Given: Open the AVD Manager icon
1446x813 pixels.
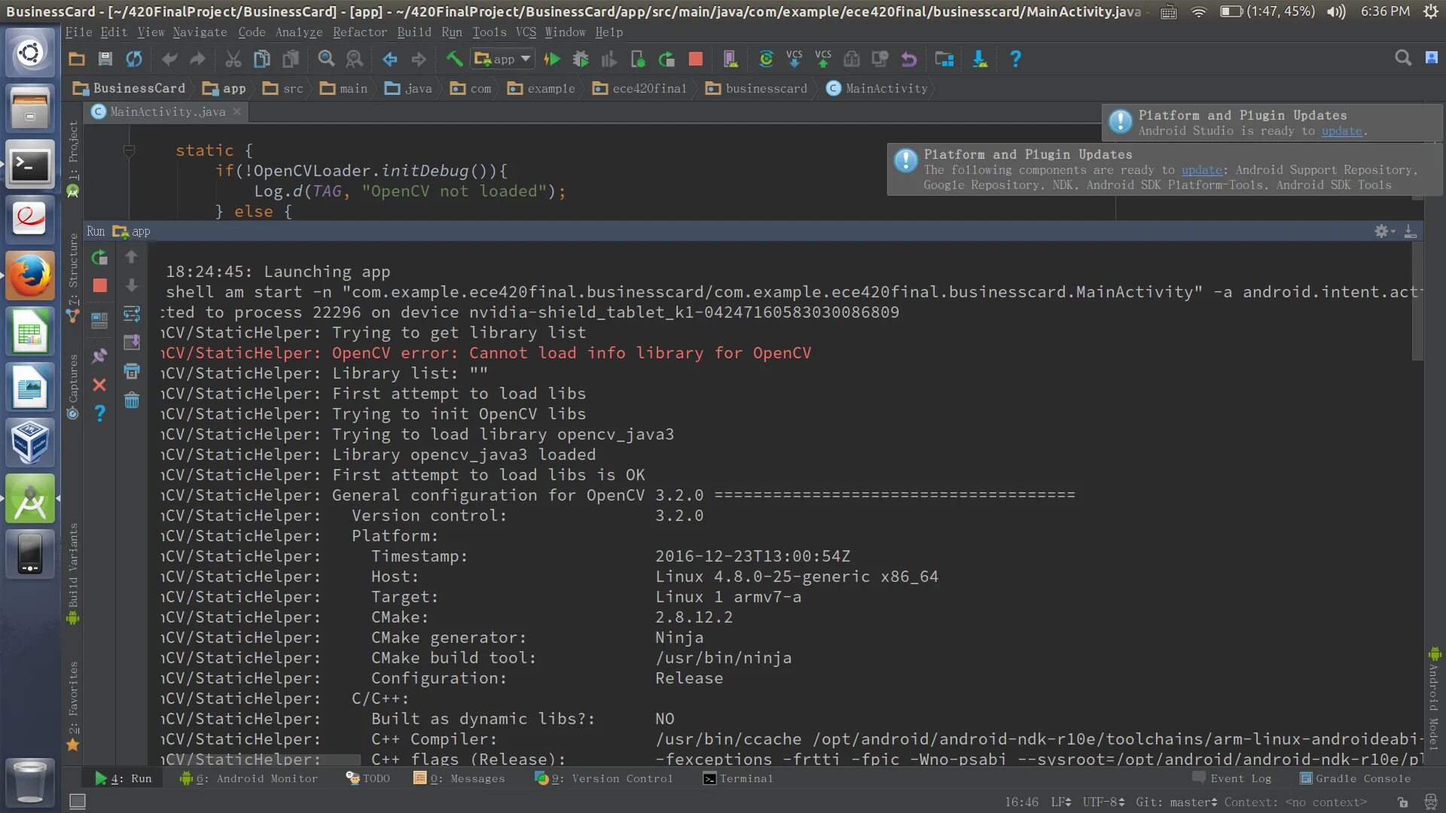Looking at the screenshot, I should click(x=730, y=59).
